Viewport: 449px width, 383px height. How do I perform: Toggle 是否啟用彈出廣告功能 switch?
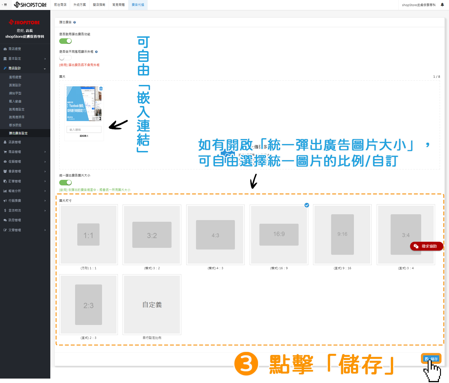click(x=66, y=41)
